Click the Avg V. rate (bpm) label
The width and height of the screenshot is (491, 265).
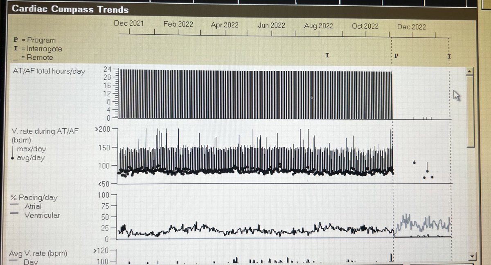(x=38, y=254)
